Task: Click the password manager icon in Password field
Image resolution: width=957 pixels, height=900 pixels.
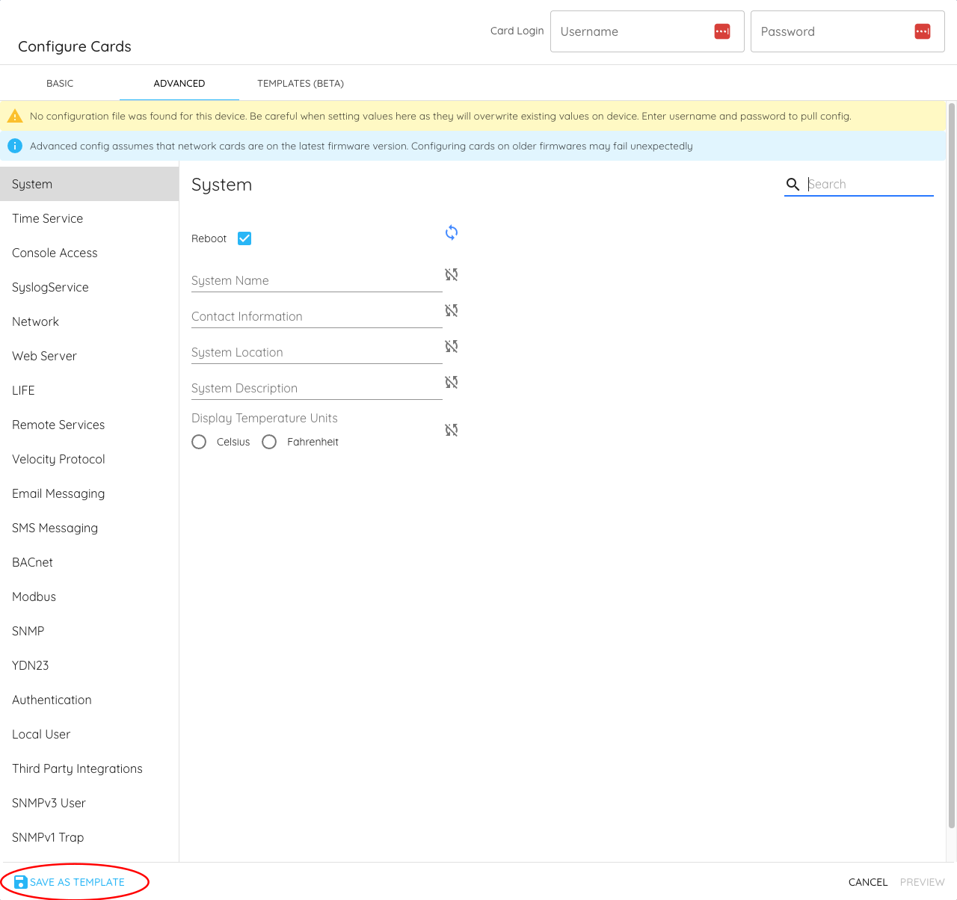Action: 923,31
